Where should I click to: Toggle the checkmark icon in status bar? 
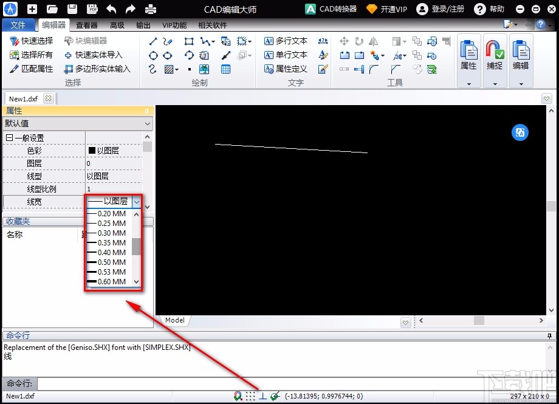[x=275, y=396]
